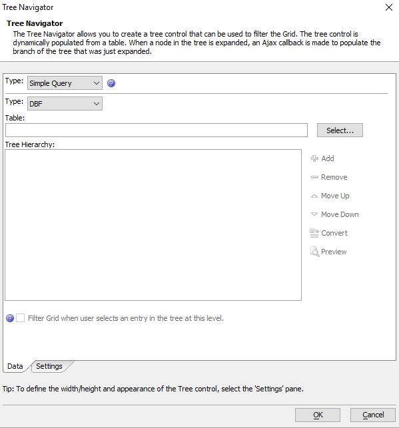Click the Preview magnifier icon
Viewport: 399px width, 428px height.
pyautogui.click(x=314, y=252)
